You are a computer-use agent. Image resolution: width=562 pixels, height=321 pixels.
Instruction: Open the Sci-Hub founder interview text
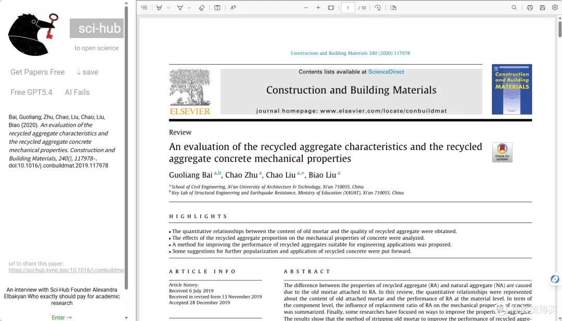point(61,296)
